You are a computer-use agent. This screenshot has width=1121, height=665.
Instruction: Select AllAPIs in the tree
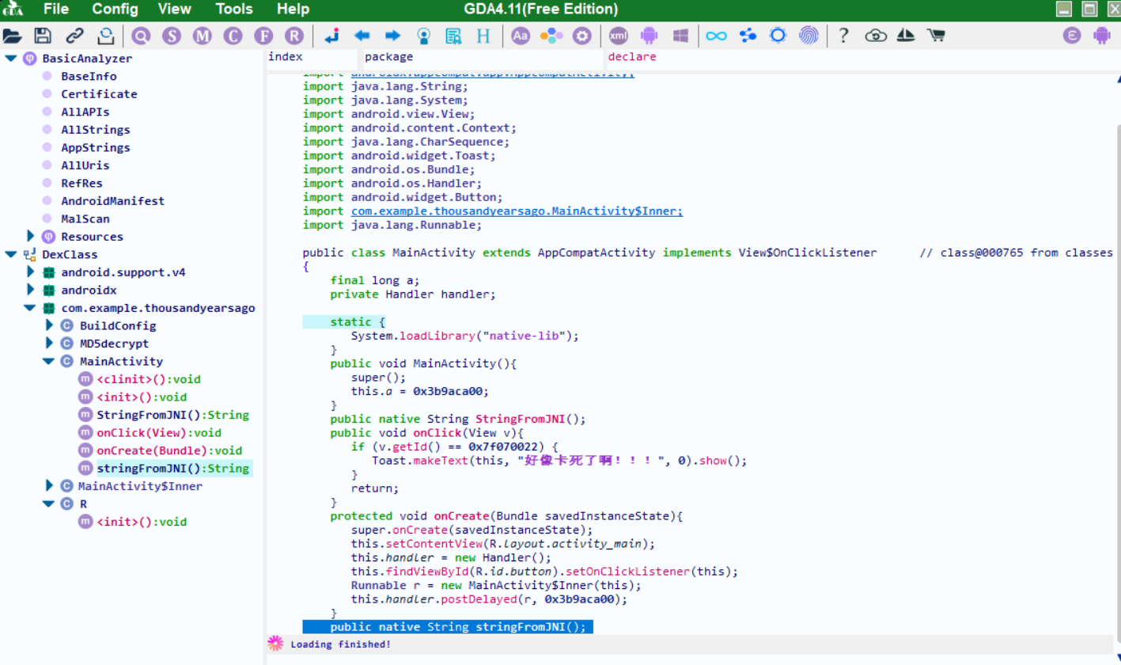85,112
